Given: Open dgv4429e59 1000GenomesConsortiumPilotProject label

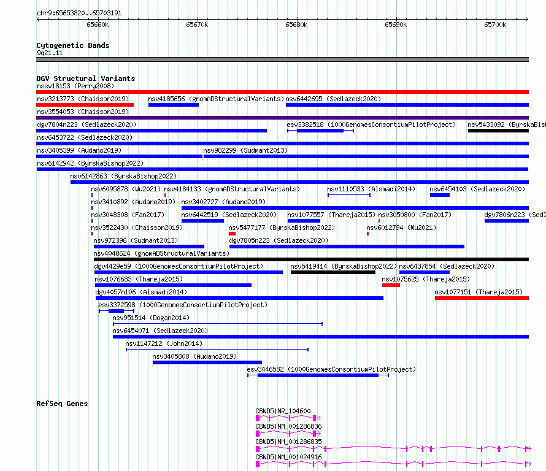Looking at the screenshot, I should [x=179, y=266].
